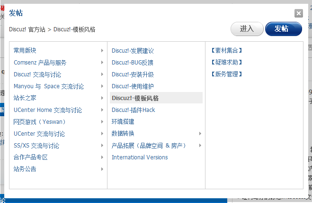The width and height of the screenshot is (312, 203).
Task: Expand the arrow beside UCenter Home 交流与讨论
Action: [x=102, y=110]
